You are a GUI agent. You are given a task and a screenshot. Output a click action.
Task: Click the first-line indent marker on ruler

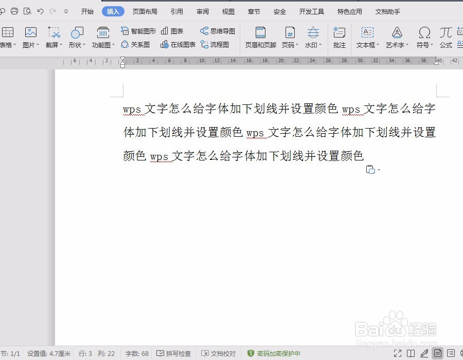[123, 59]
